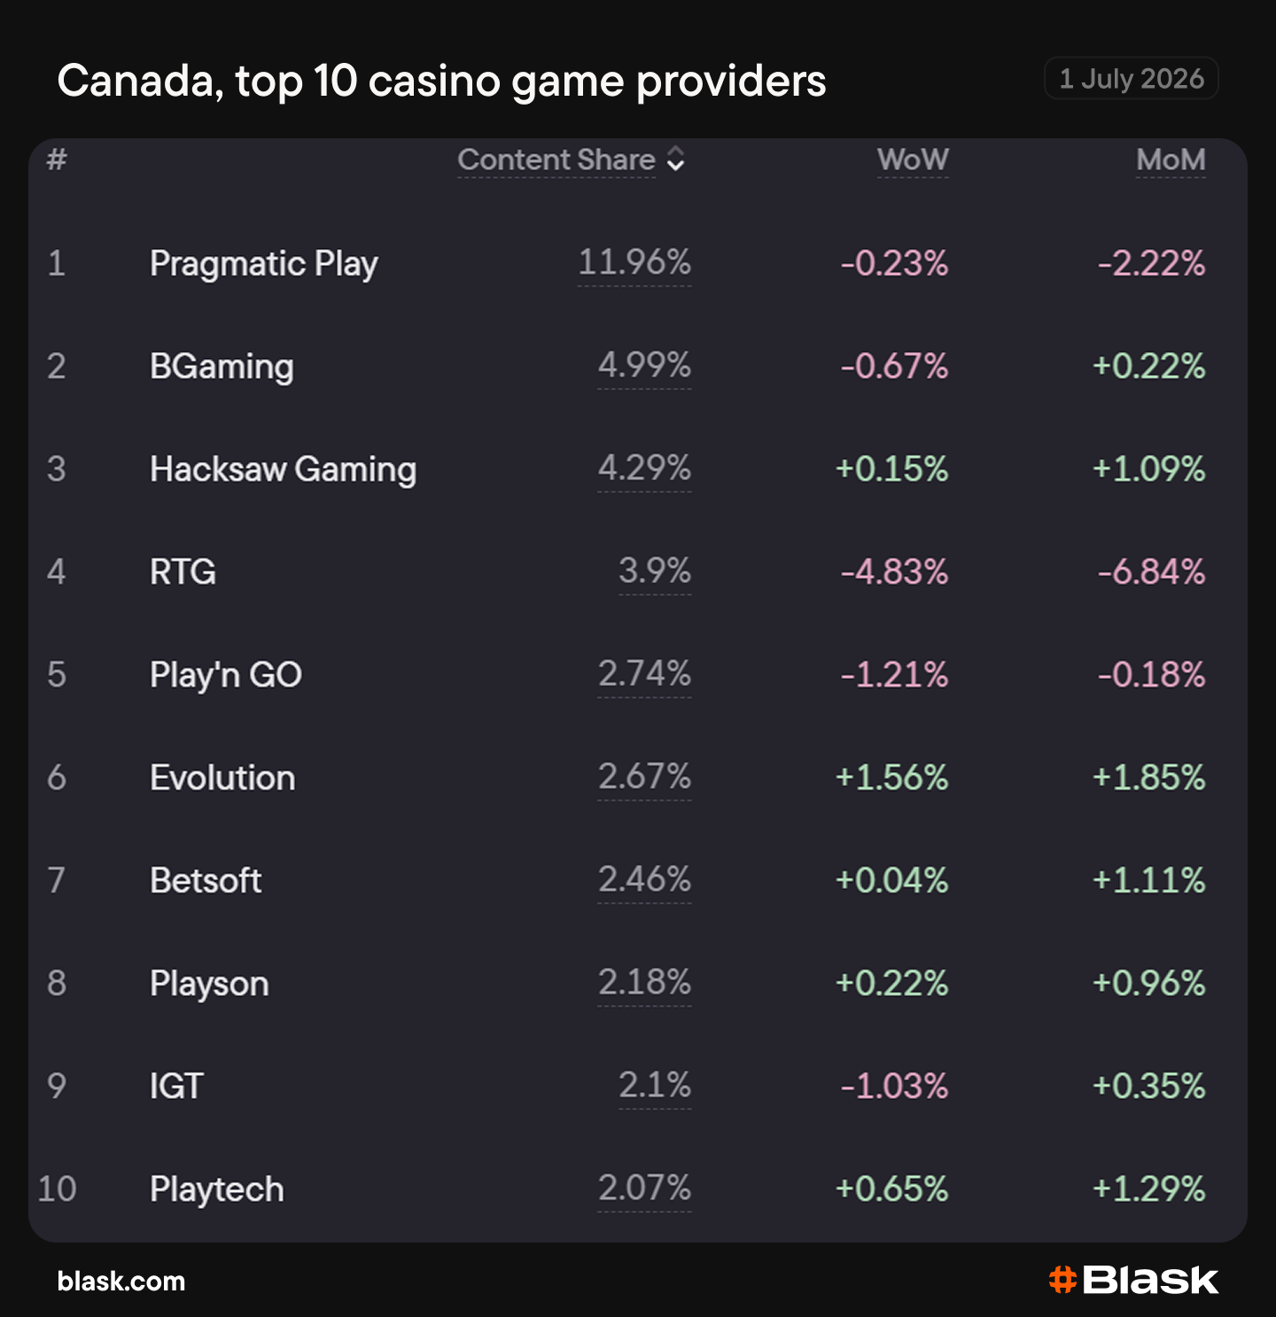Image resolution: width=1276 pixels, height=1317 pixels.
Task: Sort table by Content Share column
Action: (x=556, y=160)
